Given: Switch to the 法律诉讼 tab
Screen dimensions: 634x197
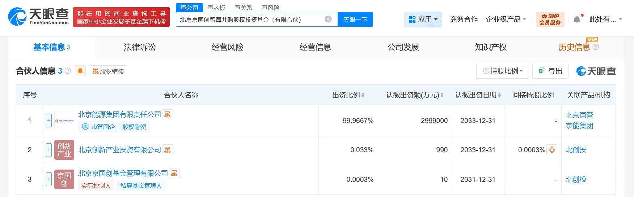Looking at the screenshot, I should click(139, 47).
